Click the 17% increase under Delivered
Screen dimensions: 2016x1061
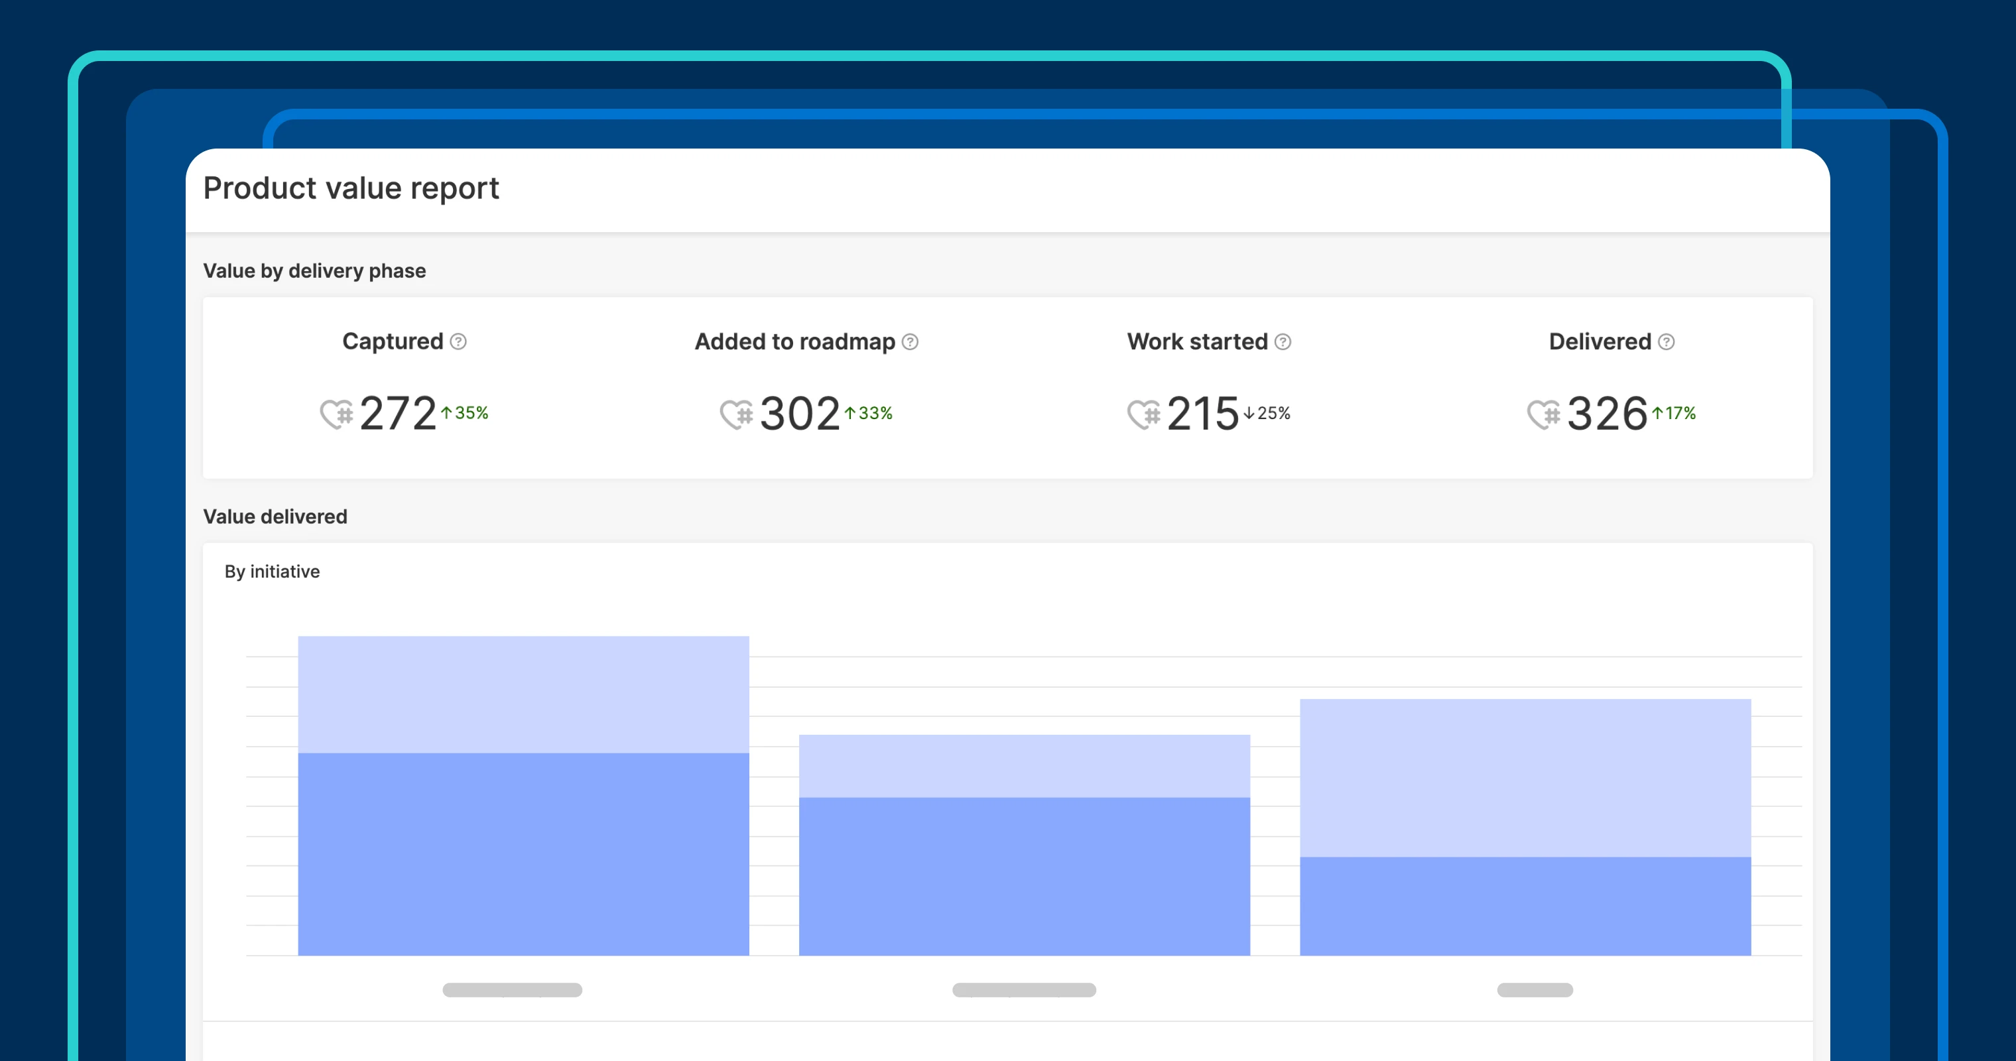click(1673, 412)
